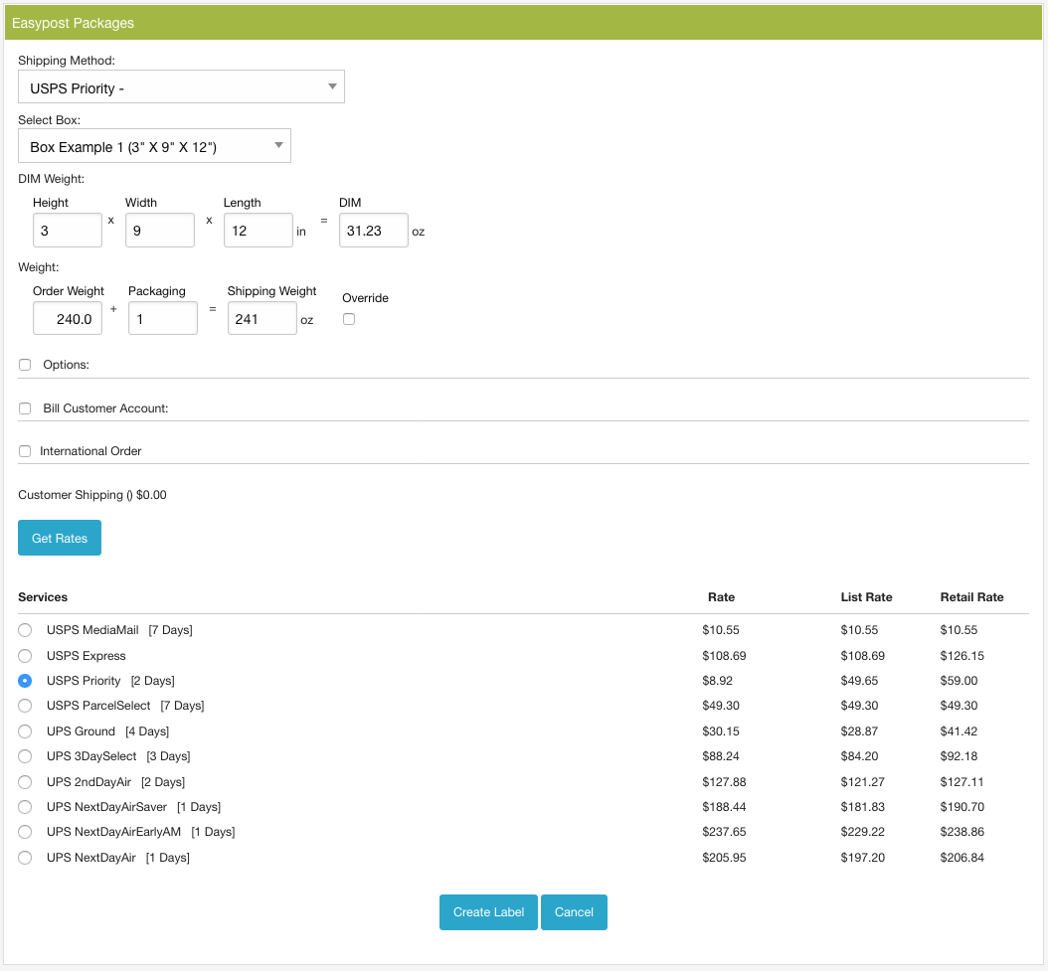This screenshot has width=1048, height=971.
Task: Click the UPS Ground list rate $28.87
Action: (x=859, y=731)
